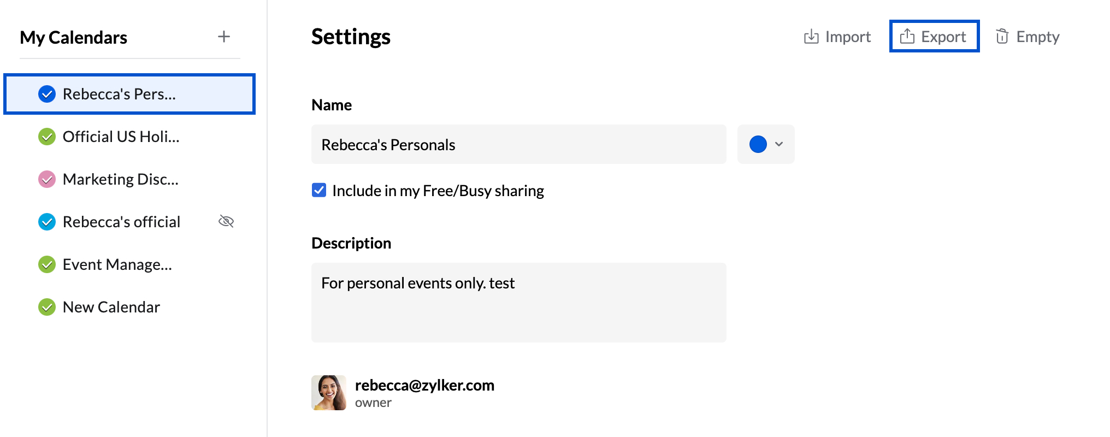The image size is (1110, 437).
Task: Click the blue color circle swatch
Action: [758, 144]
